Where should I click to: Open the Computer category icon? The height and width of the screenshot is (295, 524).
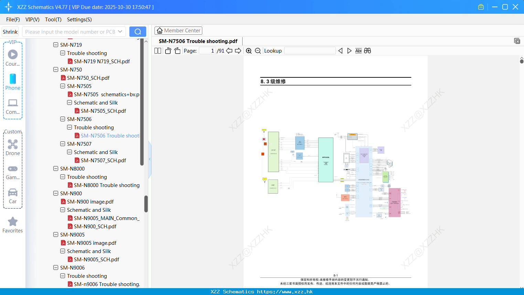coord(13,106)
